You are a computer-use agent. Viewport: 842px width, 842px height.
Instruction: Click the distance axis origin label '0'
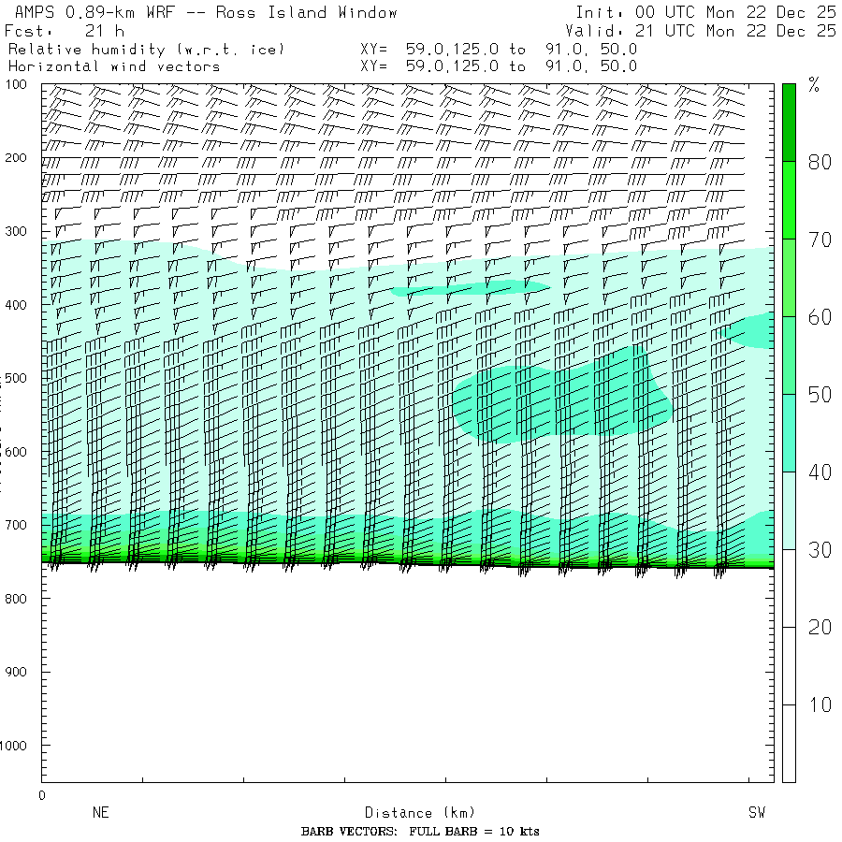(x=42, y=796)
